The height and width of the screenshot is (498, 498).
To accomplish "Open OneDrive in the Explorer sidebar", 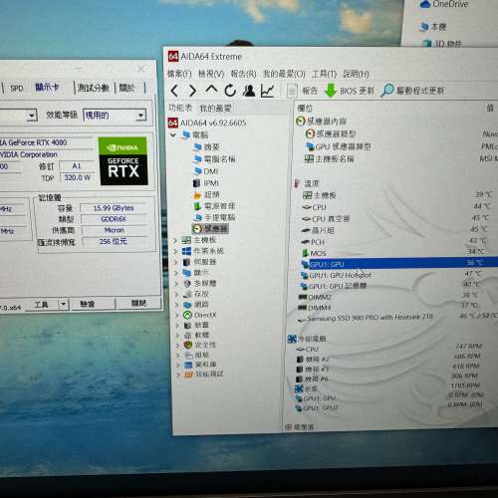I will [x=444, y=4].
